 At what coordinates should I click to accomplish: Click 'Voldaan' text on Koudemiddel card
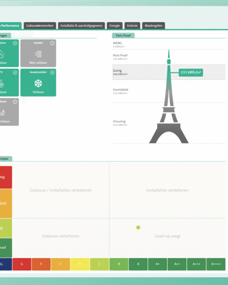coord(38,92)
